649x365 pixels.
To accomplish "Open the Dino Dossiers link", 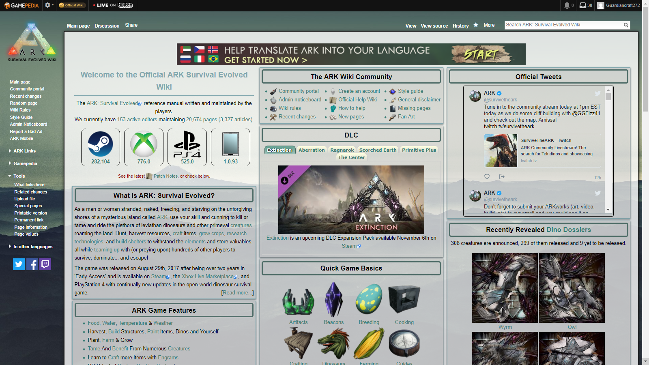I will pos(569,230).
